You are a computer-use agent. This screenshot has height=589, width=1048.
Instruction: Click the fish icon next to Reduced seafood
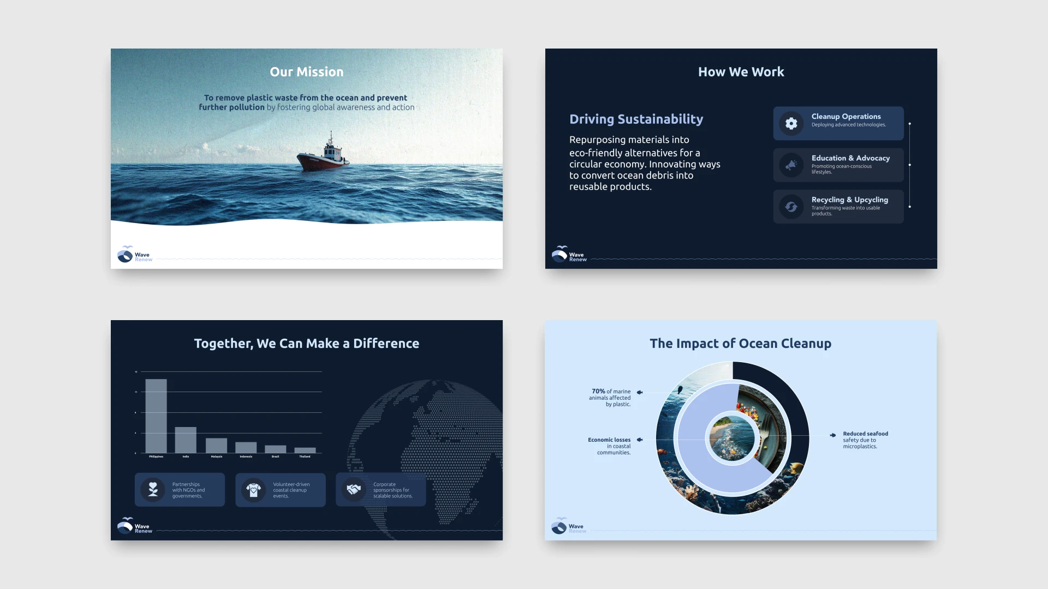point(832,435)
